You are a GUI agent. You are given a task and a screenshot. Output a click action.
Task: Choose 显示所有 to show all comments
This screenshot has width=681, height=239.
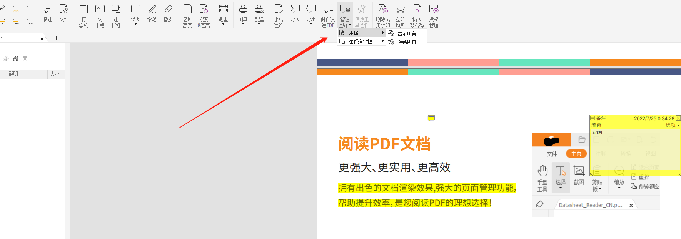[407, 33]
